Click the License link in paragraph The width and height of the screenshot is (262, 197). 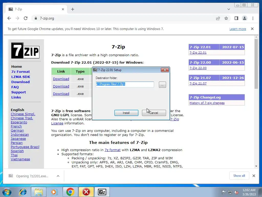[57, 123]
